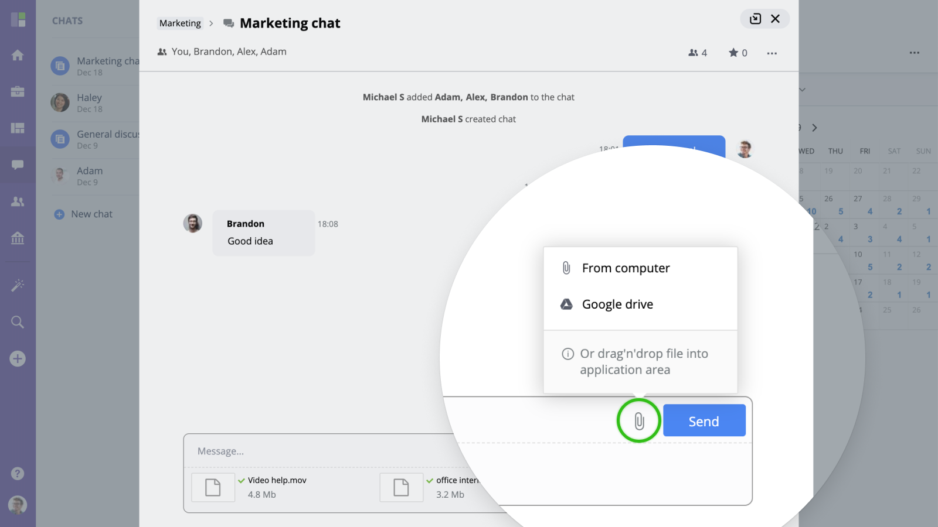This screenshot has height=527, width=938.
Task: Expand the dropdown chevron above background calendar
Action: 803,90
